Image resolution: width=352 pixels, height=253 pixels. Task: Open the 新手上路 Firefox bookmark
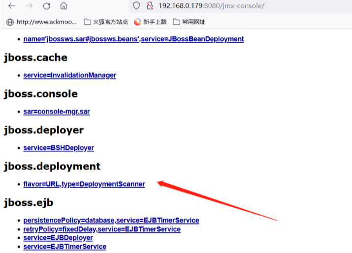(151, 22)
